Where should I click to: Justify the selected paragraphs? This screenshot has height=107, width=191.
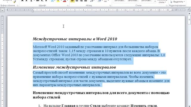pos(86,1)
